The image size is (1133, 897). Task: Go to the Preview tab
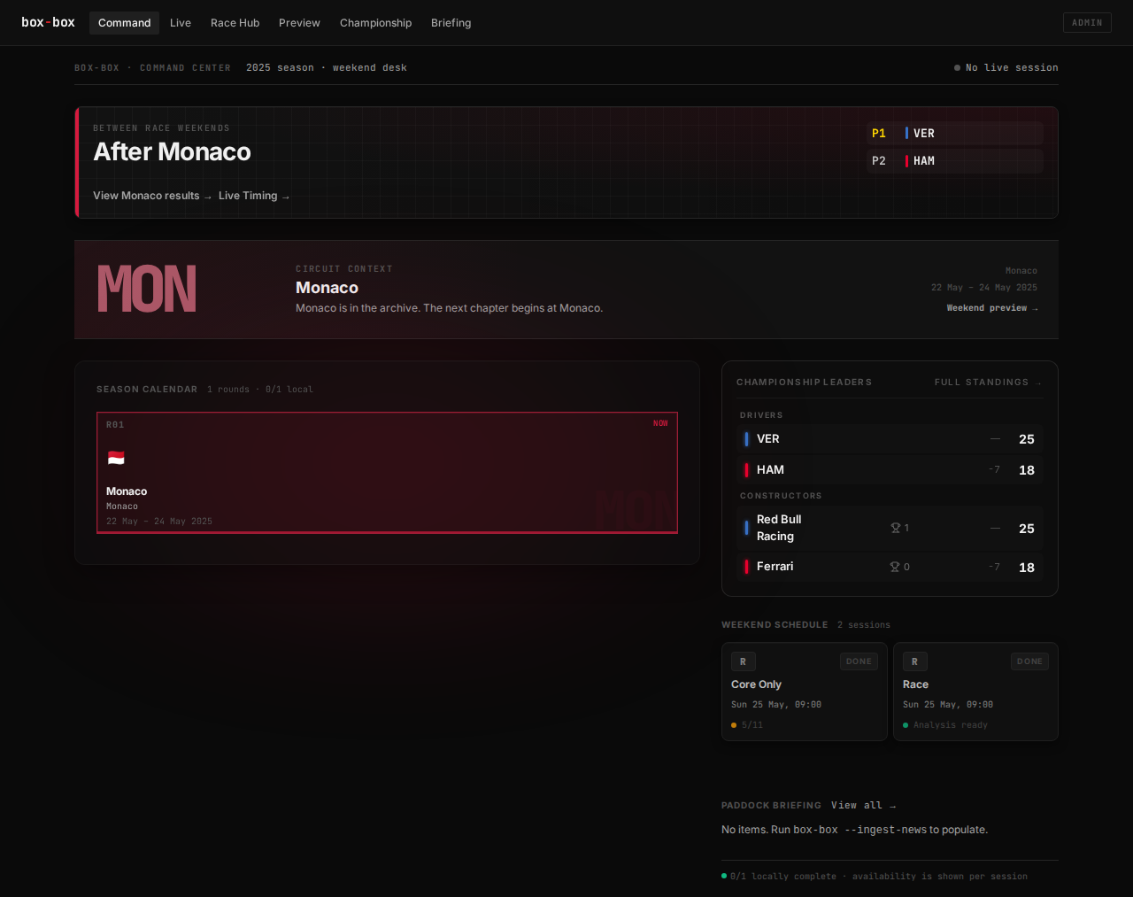pos(299,23)
